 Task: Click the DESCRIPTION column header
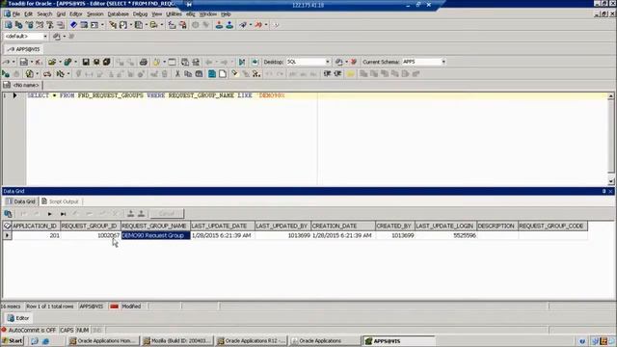click(x=496, y=226)
